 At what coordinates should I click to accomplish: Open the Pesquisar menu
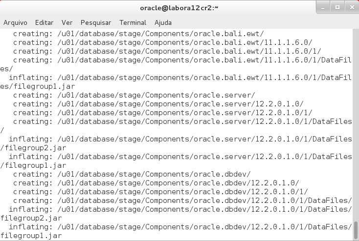tap(96, 22)
